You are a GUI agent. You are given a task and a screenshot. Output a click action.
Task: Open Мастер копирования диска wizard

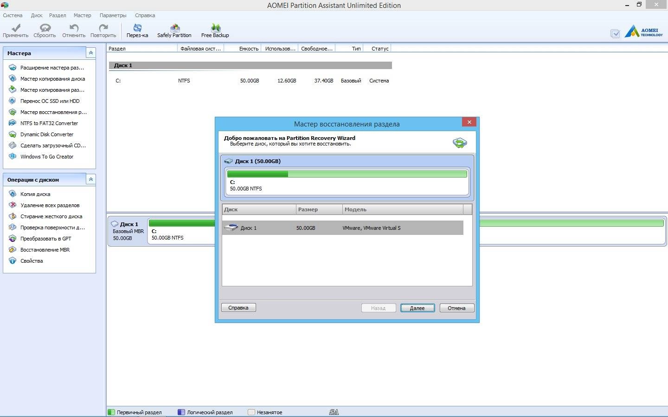pos(47,79)
